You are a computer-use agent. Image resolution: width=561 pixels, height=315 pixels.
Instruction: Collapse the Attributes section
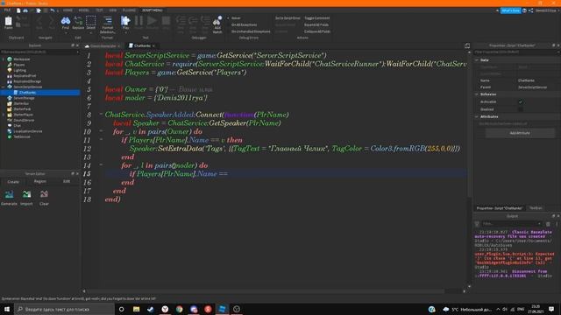pyautogui.click(x=477, y=116)
